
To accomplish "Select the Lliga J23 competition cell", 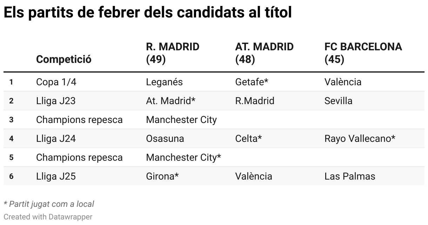I will [x=56, y=101].
